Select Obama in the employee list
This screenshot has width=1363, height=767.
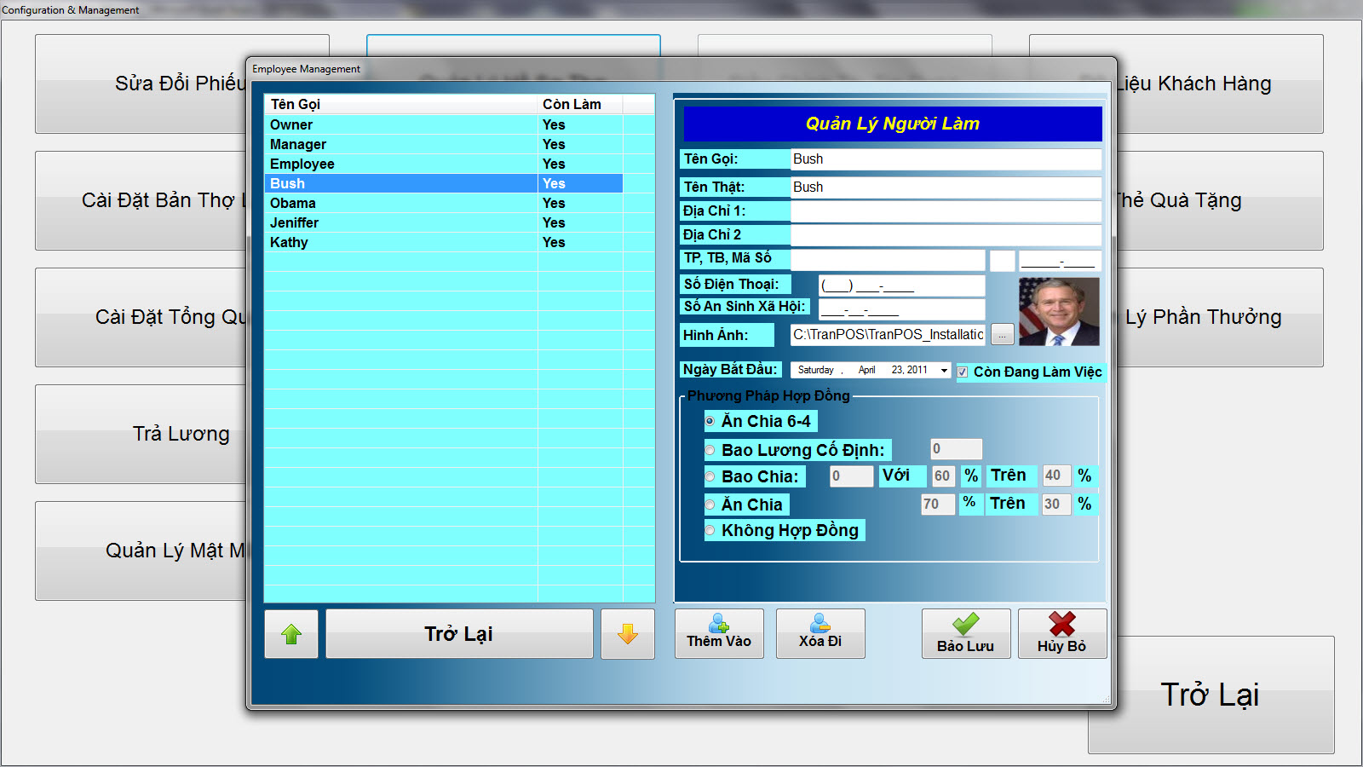click(x=293, y=203)
